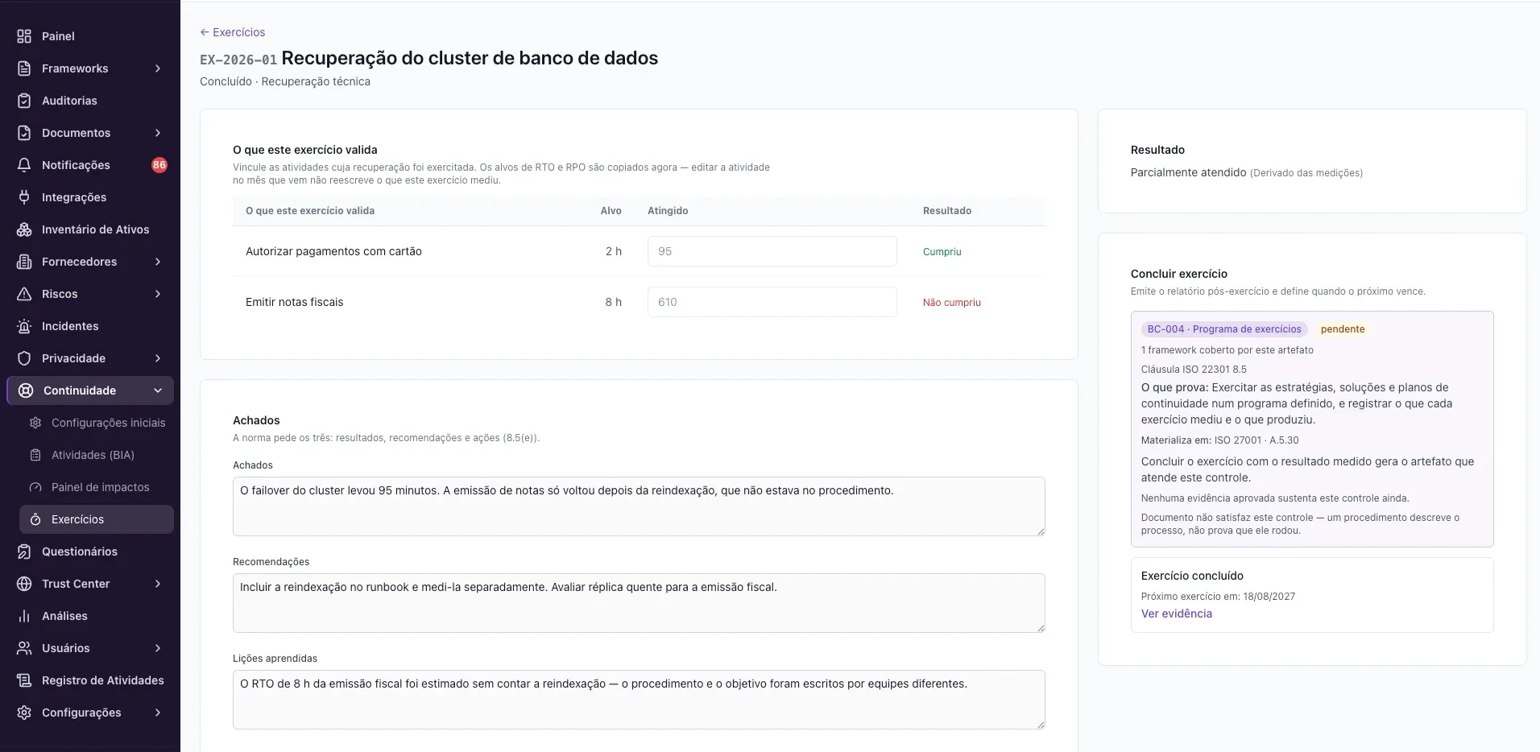Open Atividades (BIA) menu item
This screenshot has width=1540, height=752.
coord(97,455)
